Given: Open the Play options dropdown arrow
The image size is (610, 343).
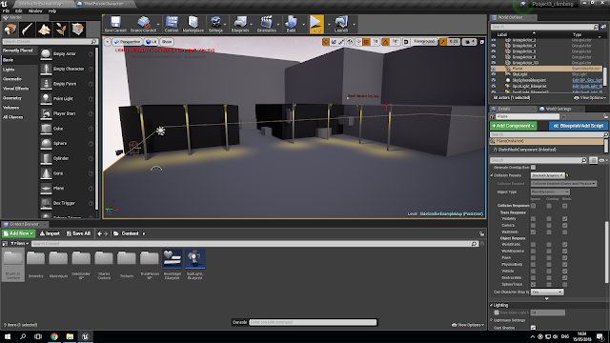Looking at the screenshot, I should click(329, 25).
